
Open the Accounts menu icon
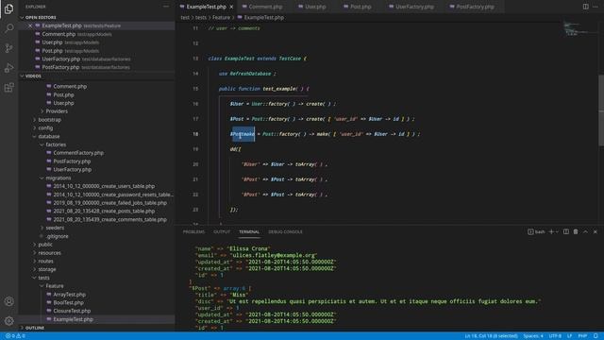coord(8,301)
